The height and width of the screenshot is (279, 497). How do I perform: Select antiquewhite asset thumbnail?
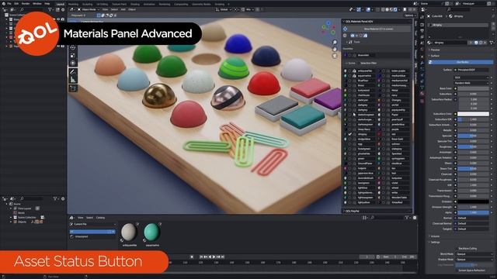point(130,232)
